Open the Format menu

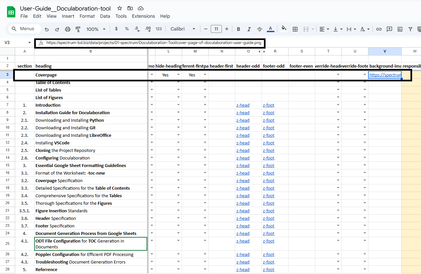click(87, 16)
